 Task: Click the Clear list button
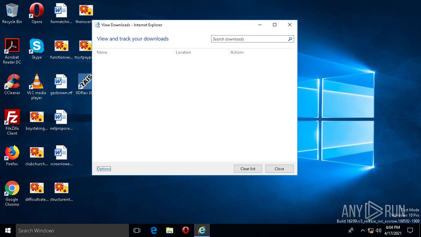pos(248,169)
